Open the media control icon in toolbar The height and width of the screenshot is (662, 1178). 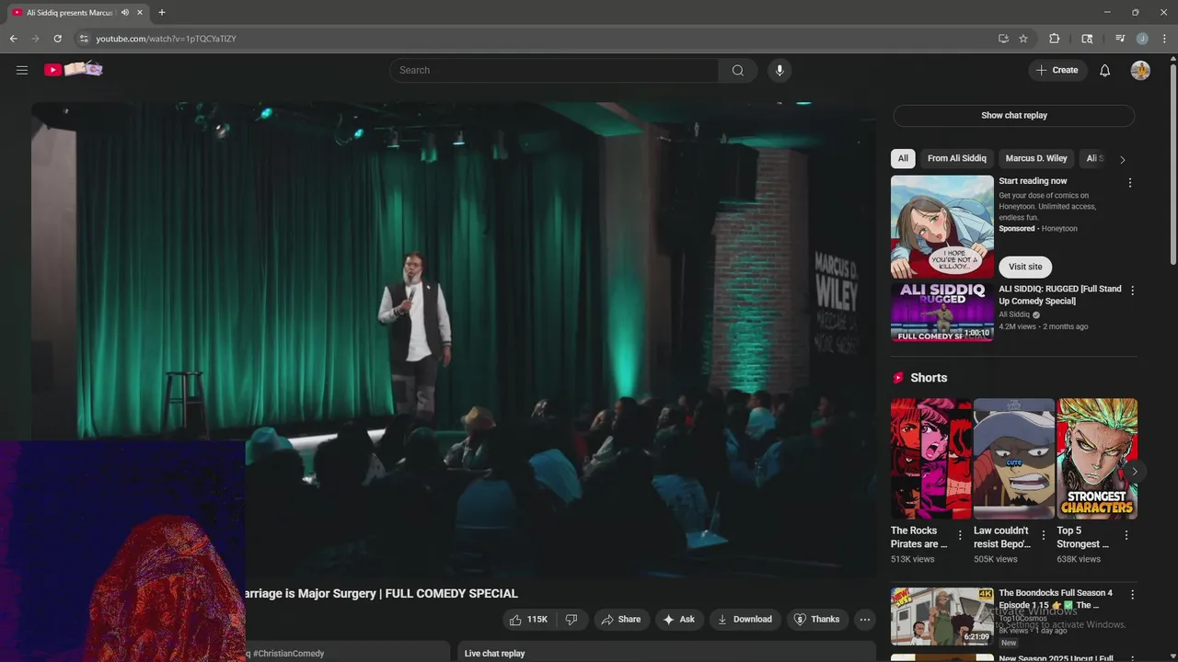click(1120, 39)
